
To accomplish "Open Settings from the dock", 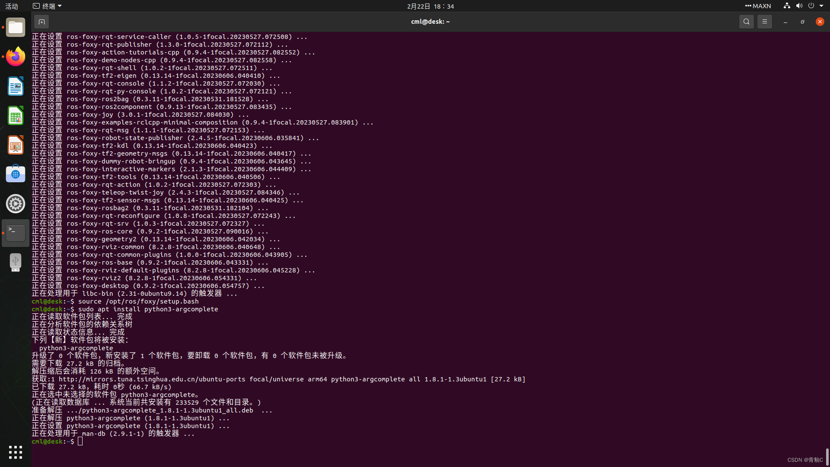I will click(x=16, y=203).
